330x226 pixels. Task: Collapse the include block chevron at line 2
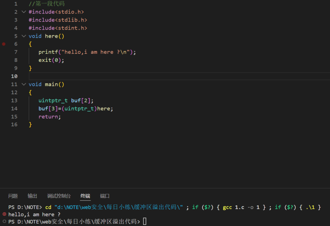point(23,12)
